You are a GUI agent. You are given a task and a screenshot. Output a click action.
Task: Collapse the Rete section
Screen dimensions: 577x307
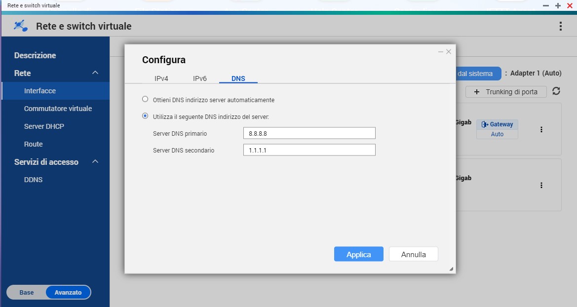coord(95,73)
